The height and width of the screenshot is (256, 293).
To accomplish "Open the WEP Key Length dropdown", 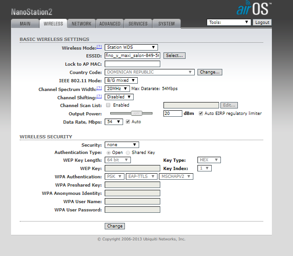I will click(118, 160).
